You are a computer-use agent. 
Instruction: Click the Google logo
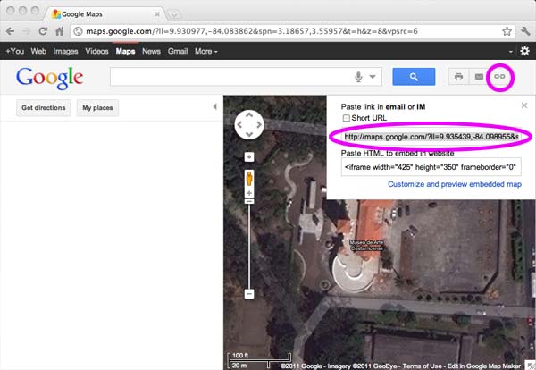click(49, 78)
